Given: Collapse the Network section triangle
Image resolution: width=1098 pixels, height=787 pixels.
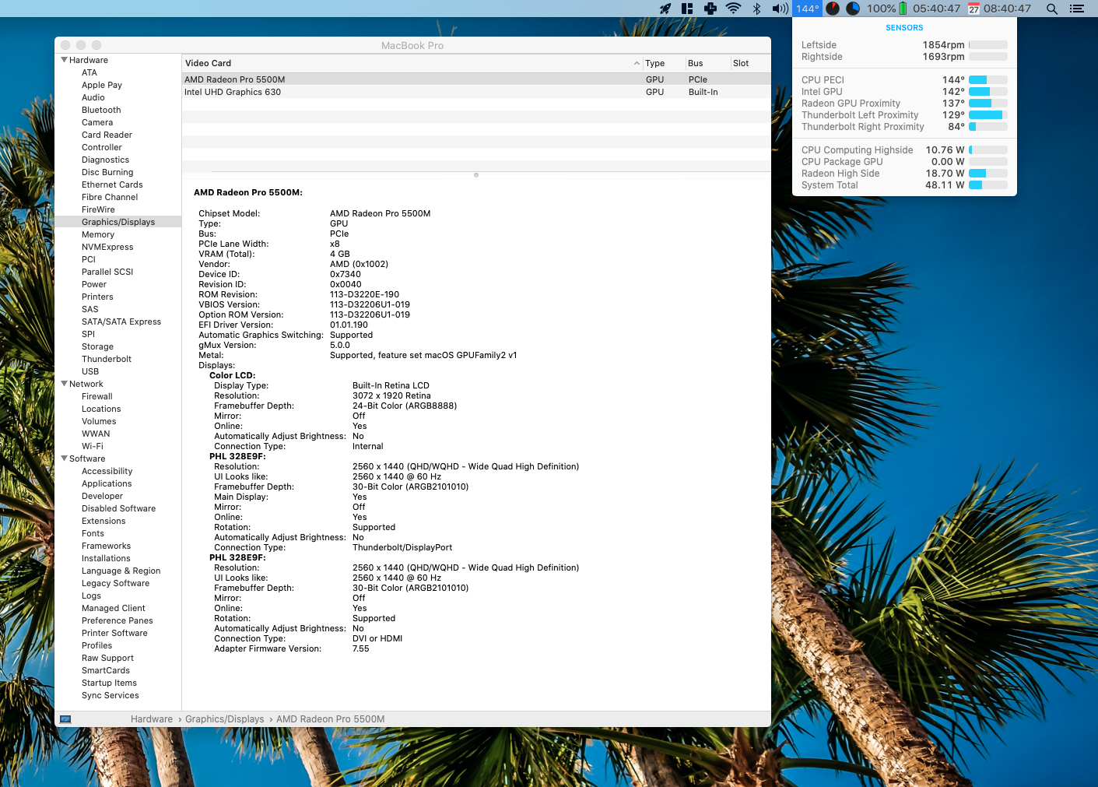Looking at the screenshot, I should point(64,384).
